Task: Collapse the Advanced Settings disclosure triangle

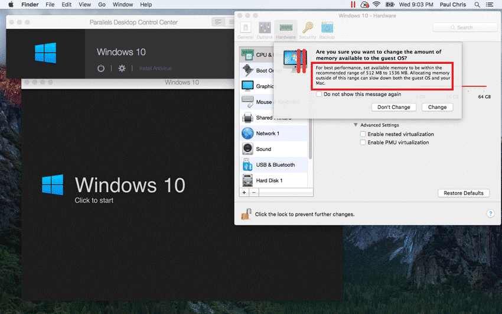Action: (x=356, y=125)
